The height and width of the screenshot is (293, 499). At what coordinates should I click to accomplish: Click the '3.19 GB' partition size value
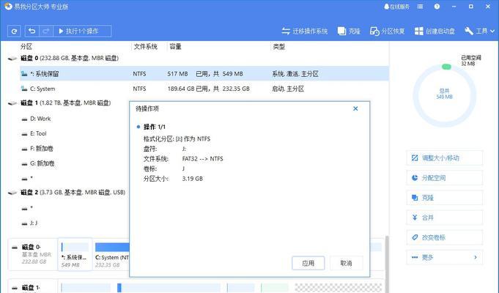[x=192, y=179]
